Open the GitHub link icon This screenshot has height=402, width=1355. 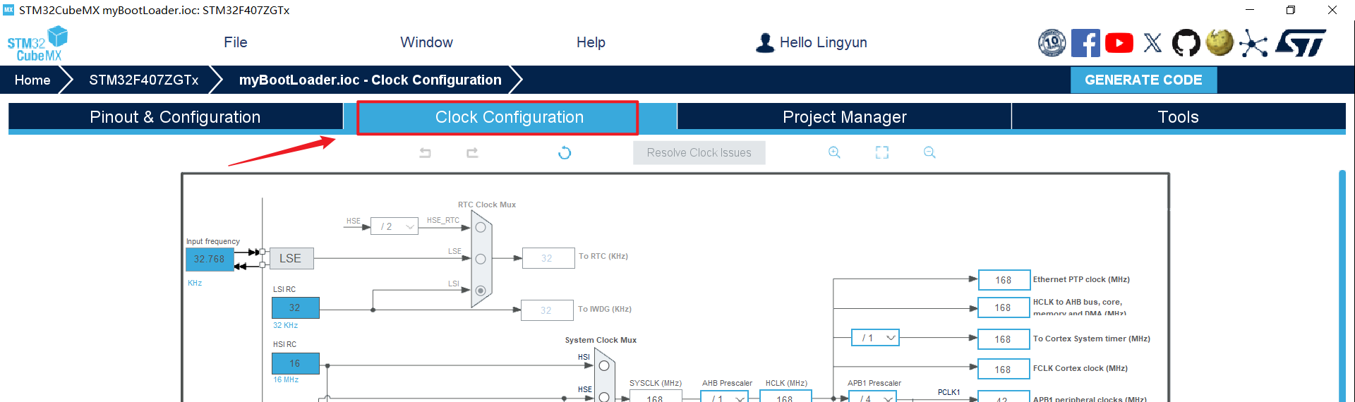pyautogui.click(x=1186, y=43)
